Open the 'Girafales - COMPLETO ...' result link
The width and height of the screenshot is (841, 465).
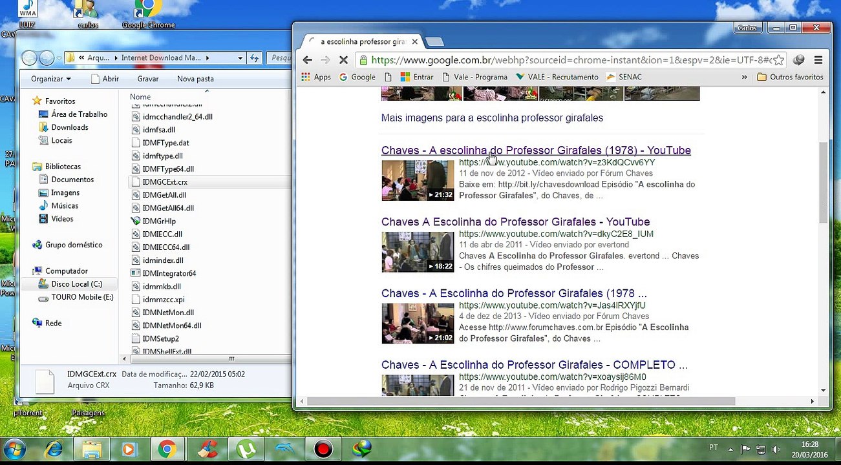(534, 365)
